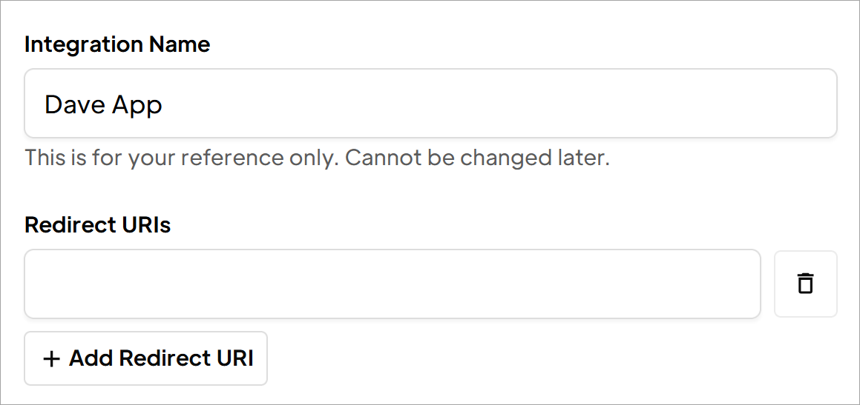
Task: Select the word 'Dave' in the name field
Action: tap(75, 104)
